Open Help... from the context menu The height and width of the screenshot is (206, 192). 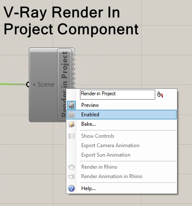[x=122, y=188]
